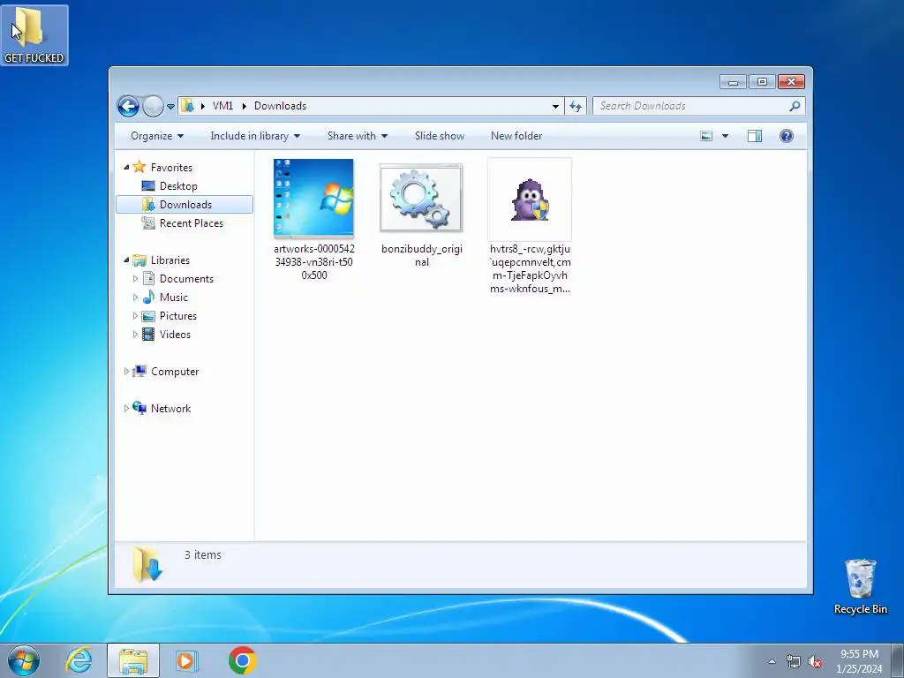Screen dimensions: 904x678
Task: Select the artworks image thumbnail
Action: pos(313,199)
